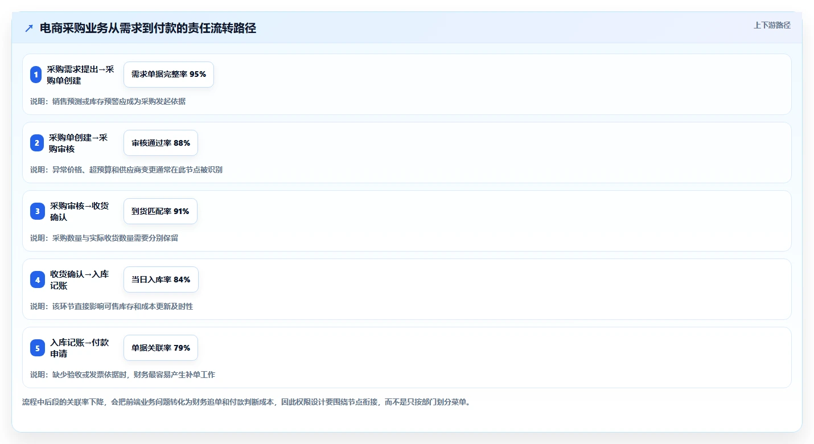Click step label 收货确认→入库记账
Viewport: 814px width, 444px height.
point(79,279)
